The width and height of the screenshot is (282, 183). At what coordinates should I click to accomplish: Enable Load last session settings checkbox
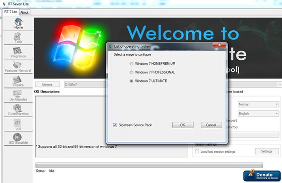(x=197, y=151)
